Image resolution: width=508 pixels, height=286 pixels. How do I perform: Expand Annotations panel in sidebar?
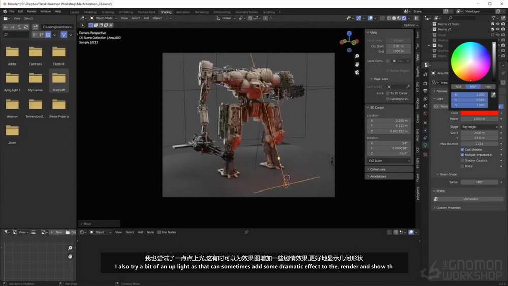389,176
